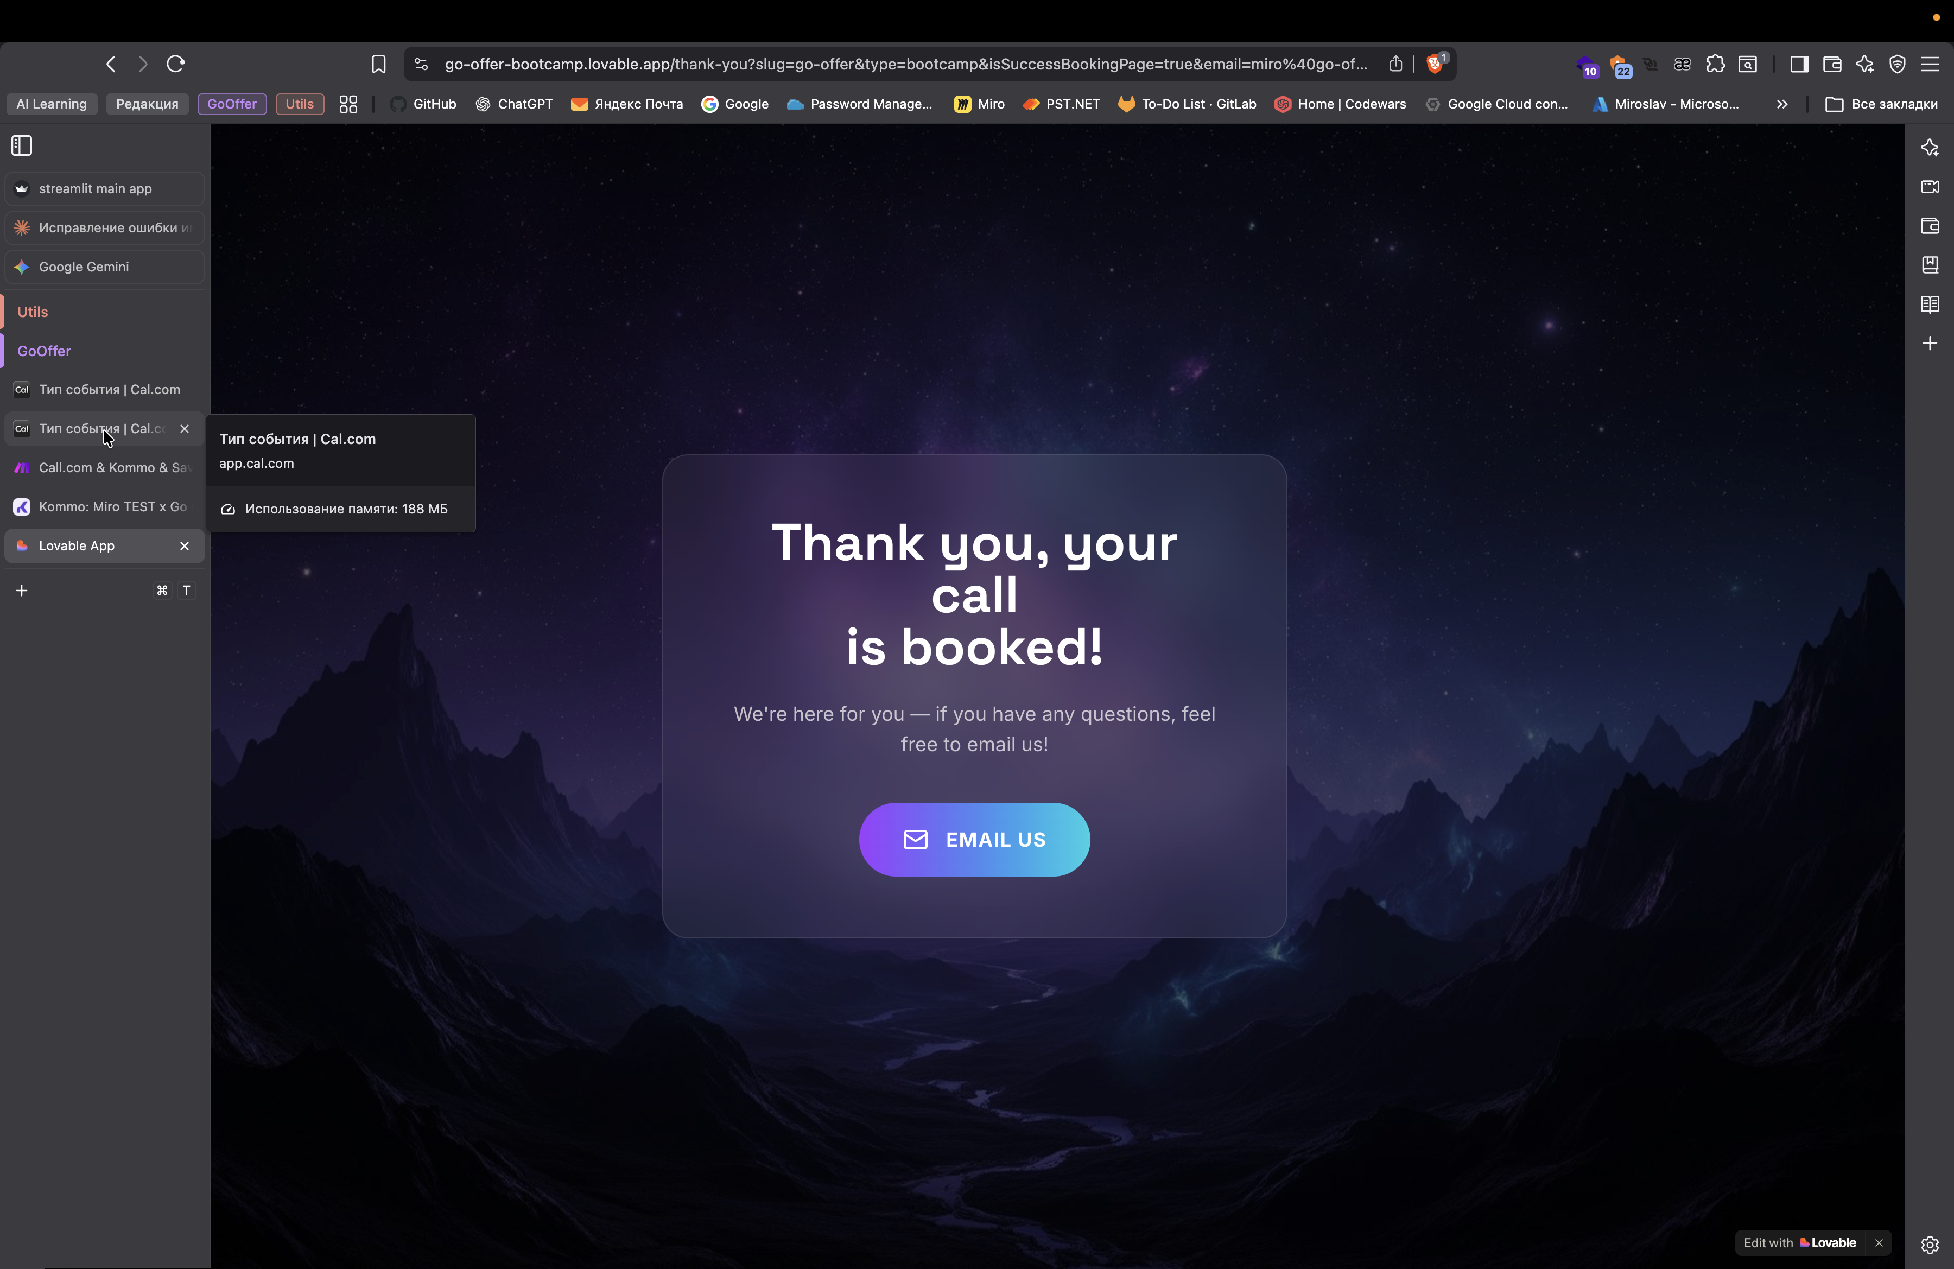
Task: Close the Lovable App tab
Action: tap(185, 546)
